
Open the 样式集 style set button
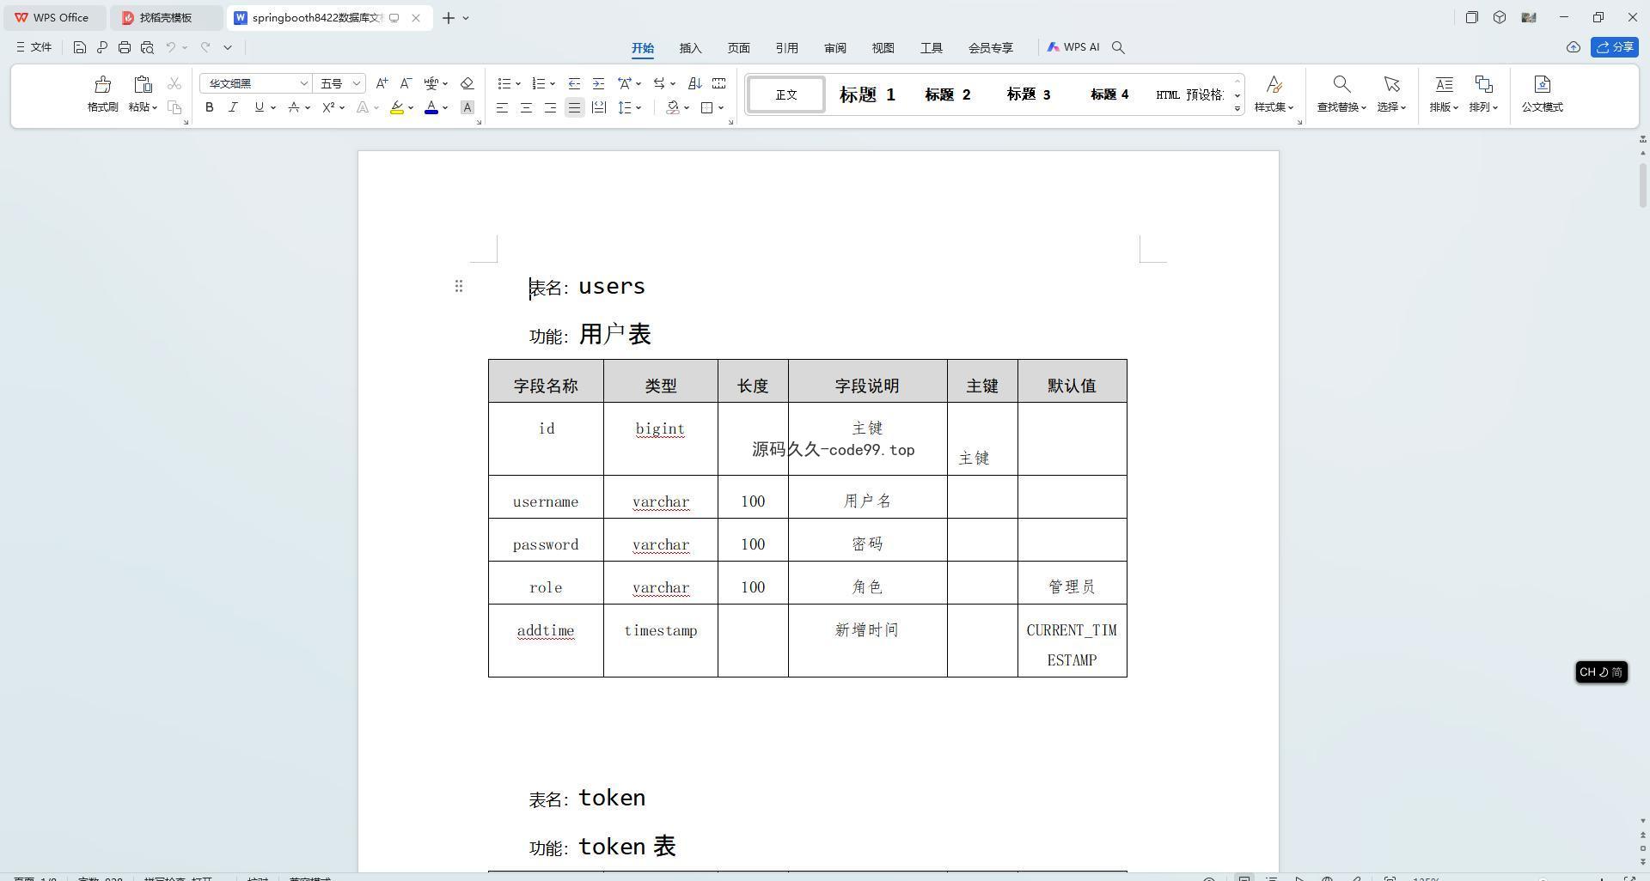[x=1274, y=94]
